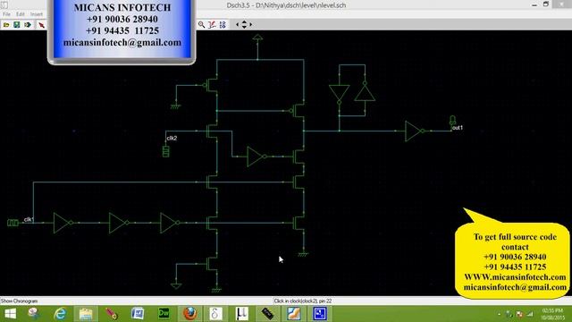Toggle the clk1 clock input symbol
Image resolution: width=572 pixels, height=322 pixels.
point(13,223)
